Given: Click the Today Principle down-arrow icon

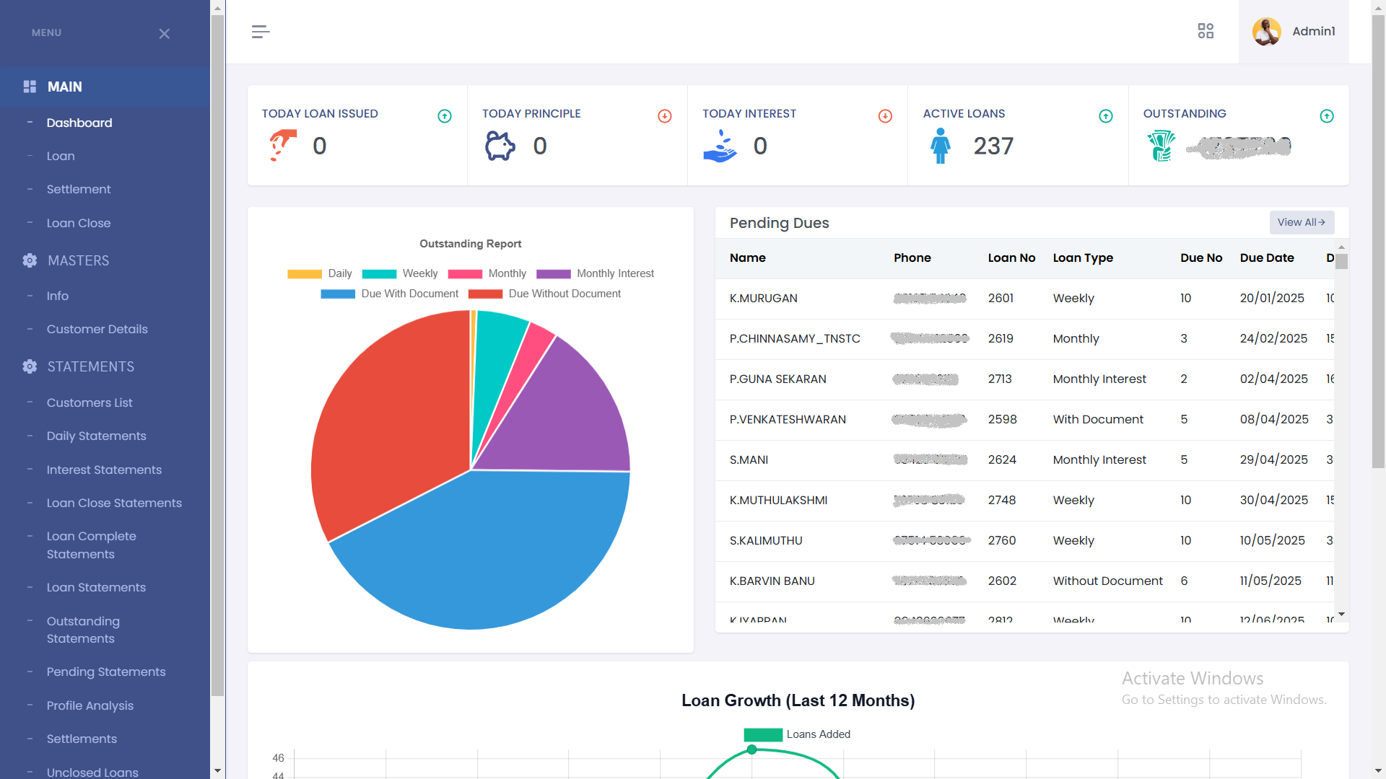Looking at the screenshot, I should pos(665,116).
